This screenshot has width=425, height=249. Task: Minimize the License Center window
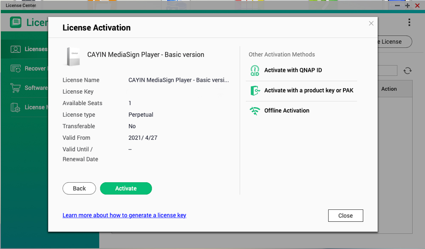click(x=397, y=6)
